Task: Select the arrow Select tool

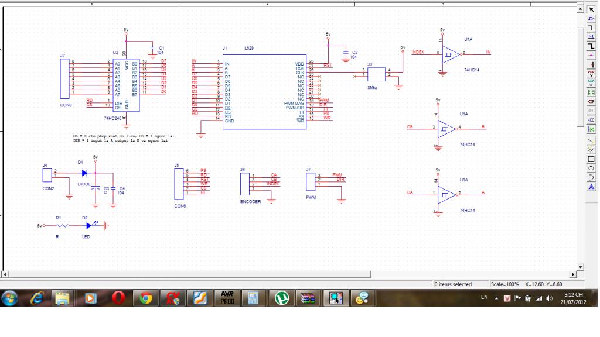Action: pos(591,10)
